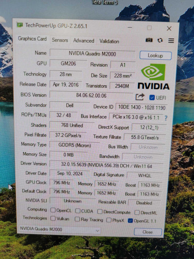The width and height of the screenshot is (194, 259).
Task: Click the Resizable BAR value Disabled
Action: [x=144, y=203]
